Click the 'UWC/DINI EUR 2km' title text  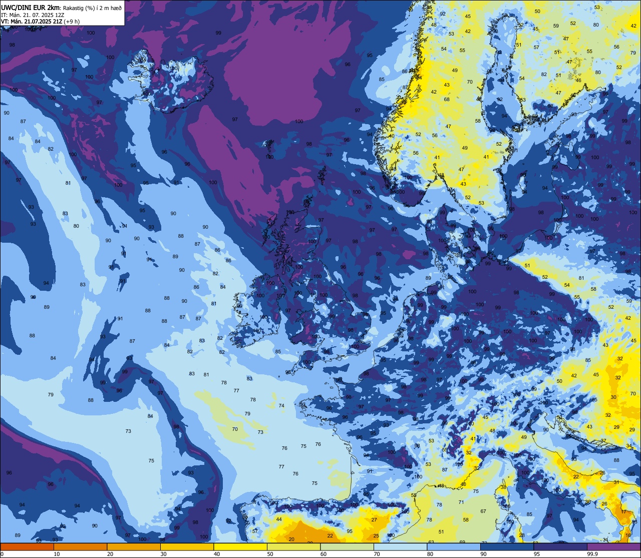(x=31, y=8)
